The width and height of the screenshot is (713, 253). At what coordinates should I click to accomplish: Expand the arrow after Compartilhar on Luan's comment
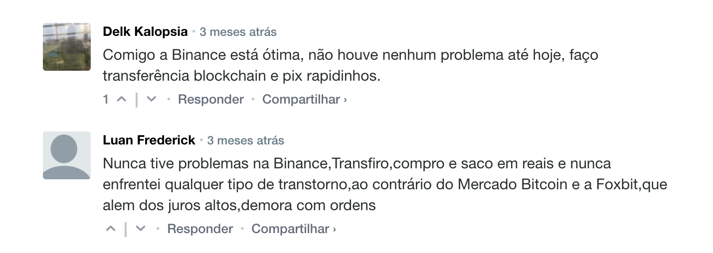click(x=334, y=229)
